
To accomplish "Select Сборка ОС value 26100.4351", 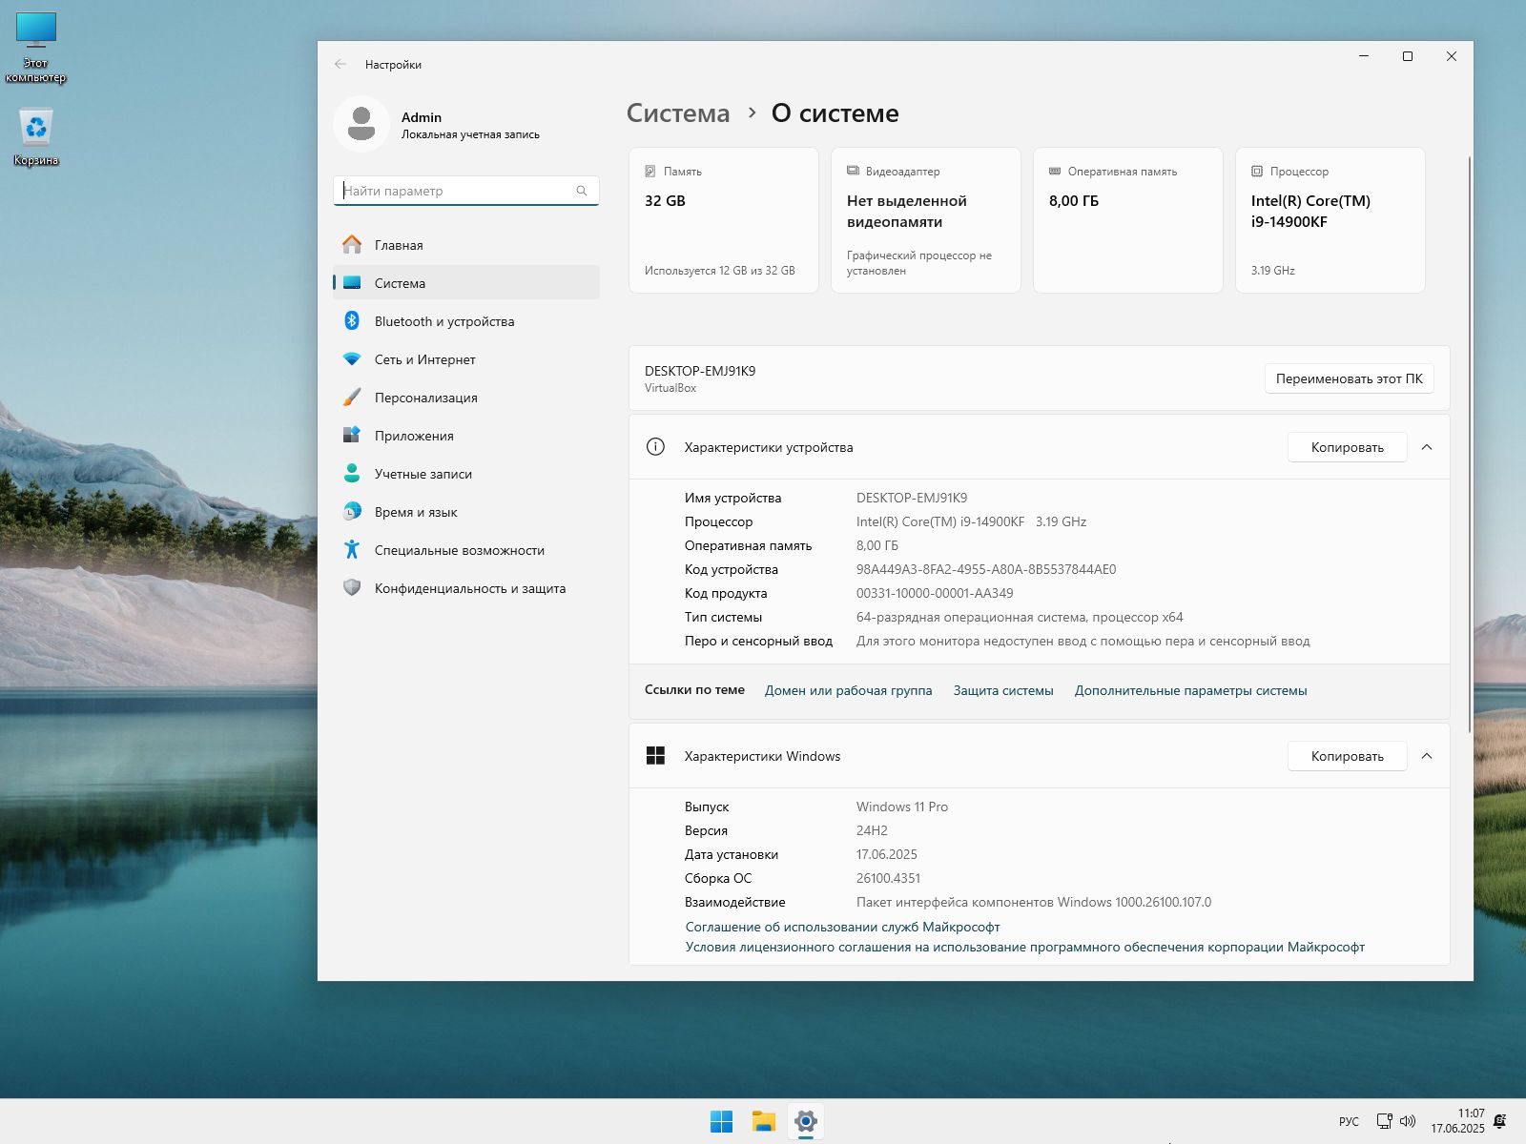I will pos(888,878).
